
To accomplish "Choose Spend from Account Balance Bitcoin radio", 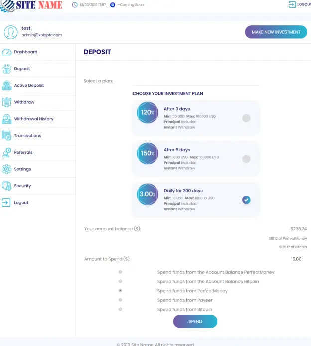I will (120, 281).
